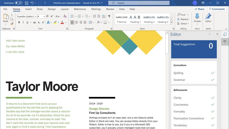Click the Comments button

click(216, 9)
